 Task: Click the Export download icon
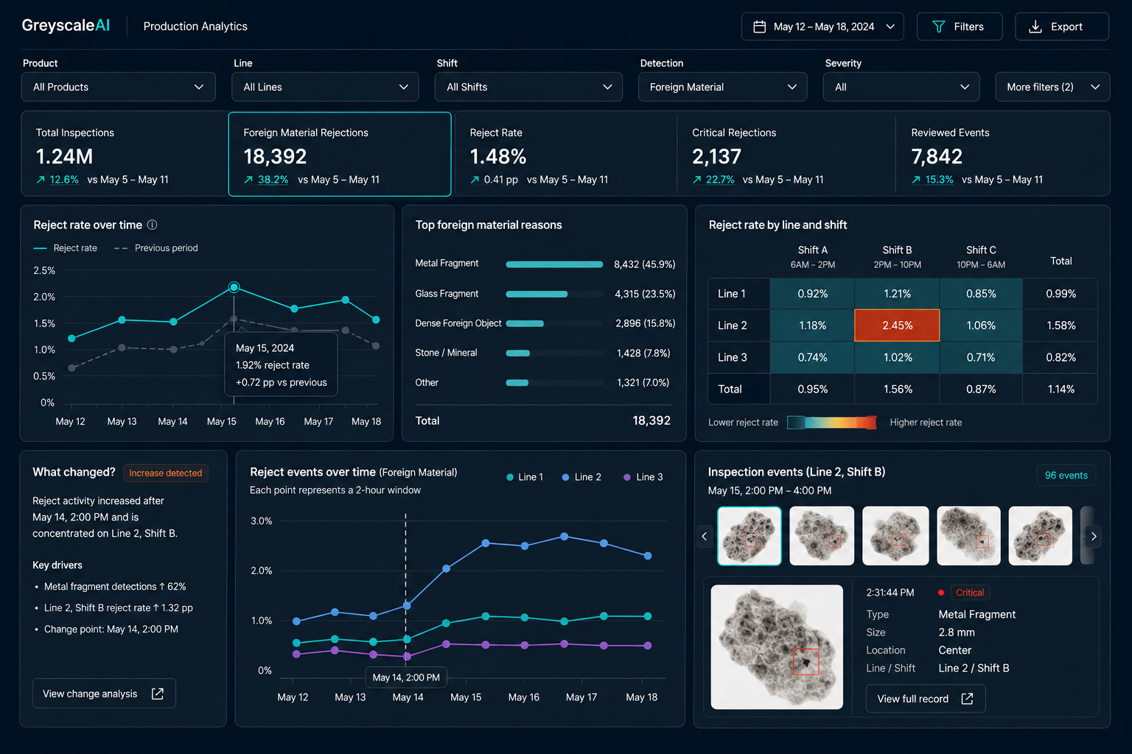1035,27
